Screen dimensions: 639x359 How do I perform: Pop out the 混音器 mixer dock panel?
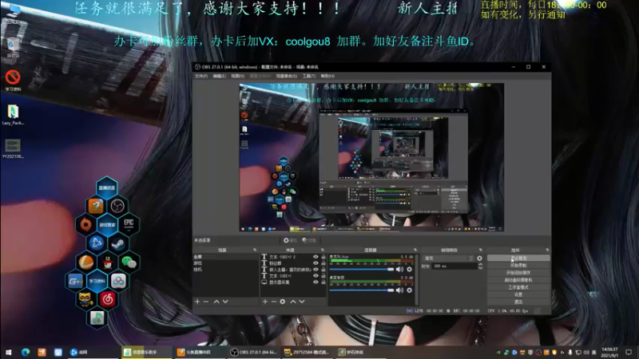pyautogui.click(x=415, y=250)
